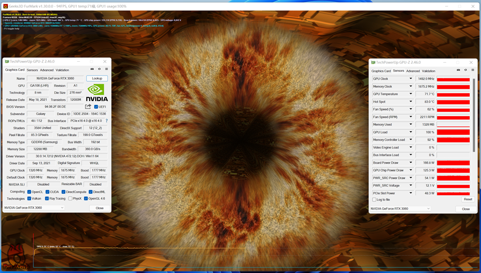
Task: Open the Fan Speed (RPM) sensor dropdown
Action: [410, 117]
